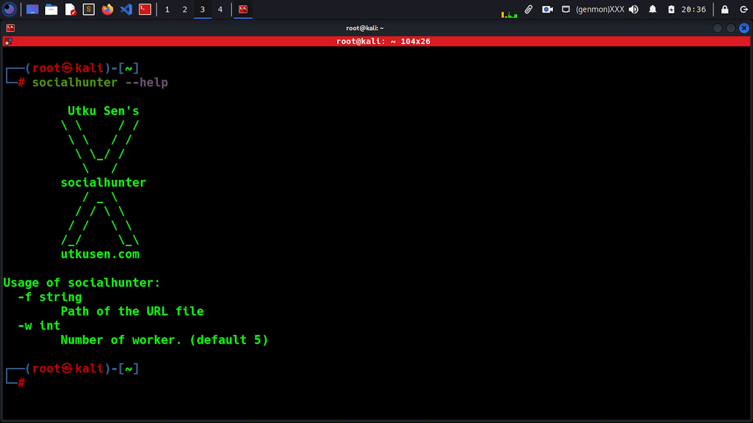Image resolution: width=753 pixels, height=423 pixels.
Task: Click the log out icon
Action: (744, 9)
